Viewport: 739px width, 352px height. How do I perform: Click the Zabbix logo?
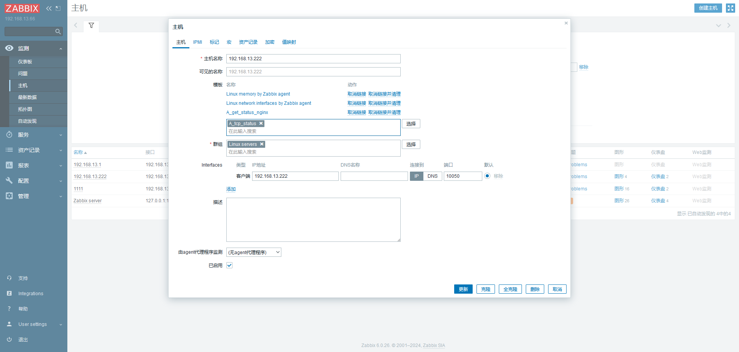[22, 8]
